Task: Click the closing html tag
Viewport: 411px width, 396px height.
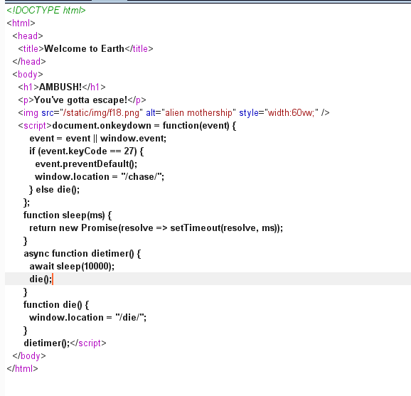Action: (22, 369)
